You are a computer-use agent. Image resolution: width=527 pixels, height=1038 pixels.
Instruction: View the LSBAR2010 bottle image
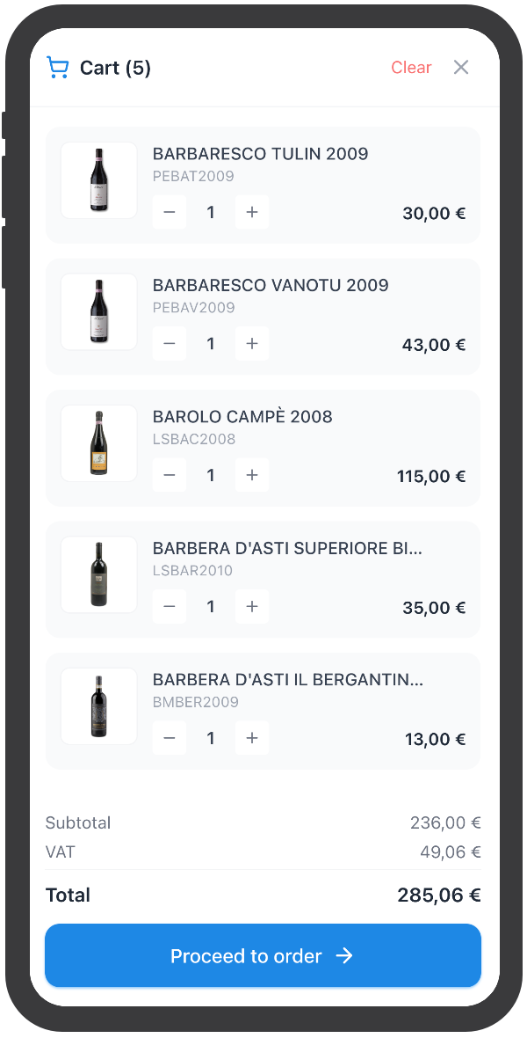pyautogui.click(x=98, y=574)
